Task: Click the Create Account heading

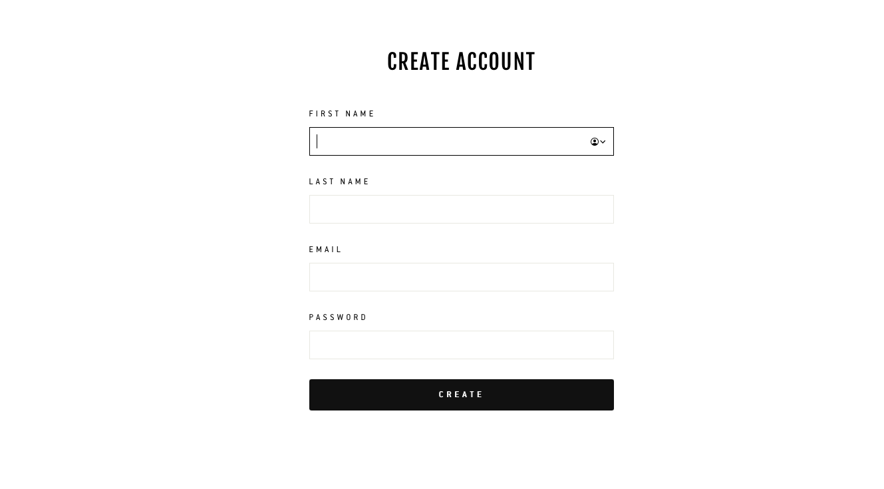Action: pyautogui.click(x=461, y=62)
